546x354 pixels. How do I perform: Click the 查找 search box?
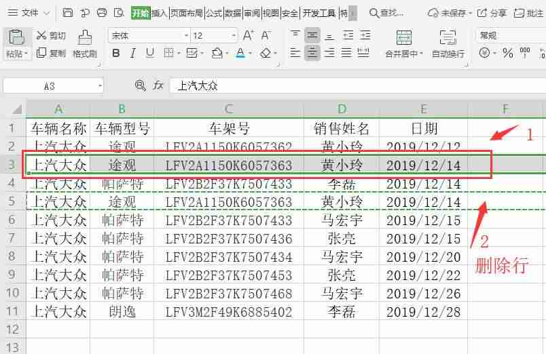click(x=386, y=13)
